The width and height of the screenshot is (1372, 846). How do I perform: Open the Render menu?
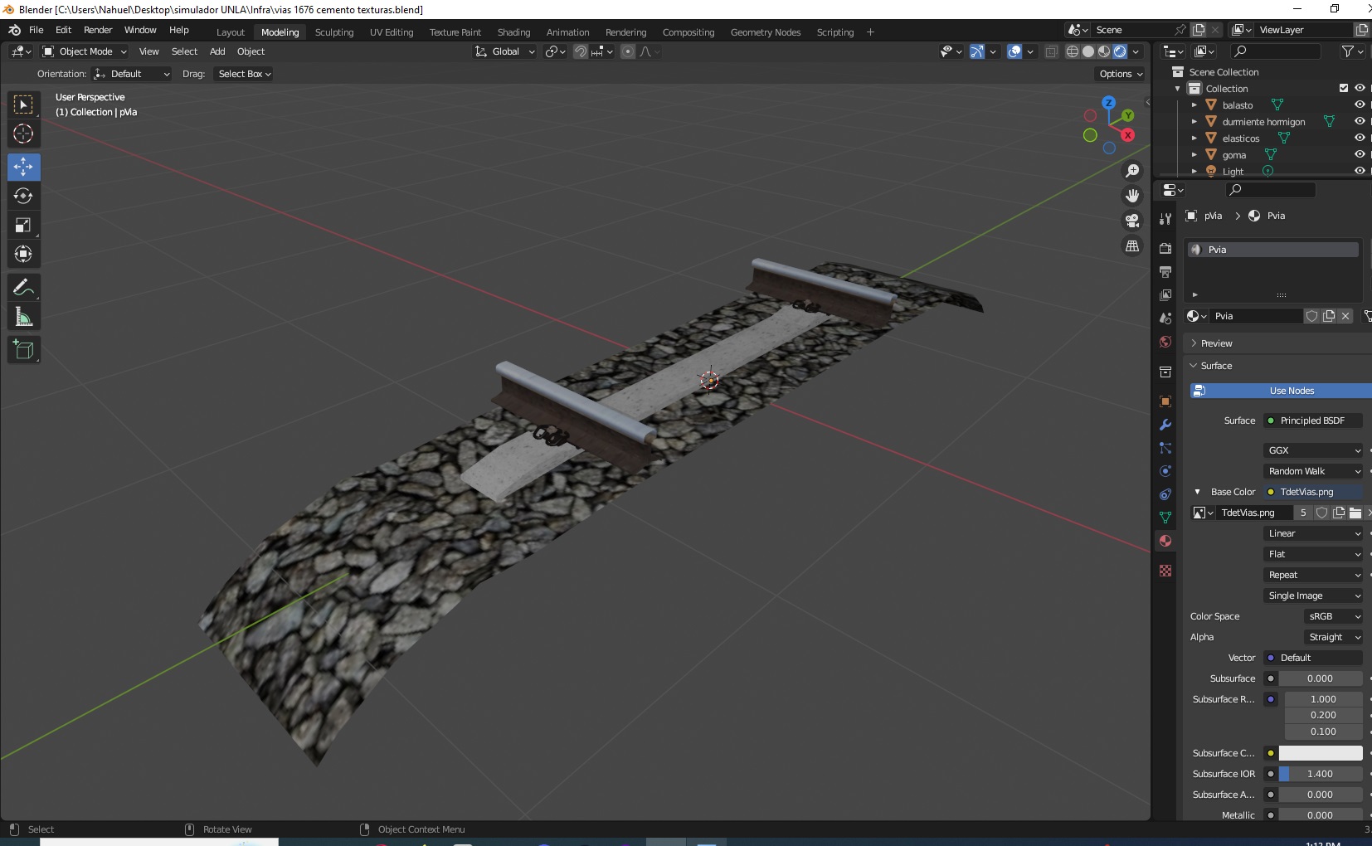(98, 30)
